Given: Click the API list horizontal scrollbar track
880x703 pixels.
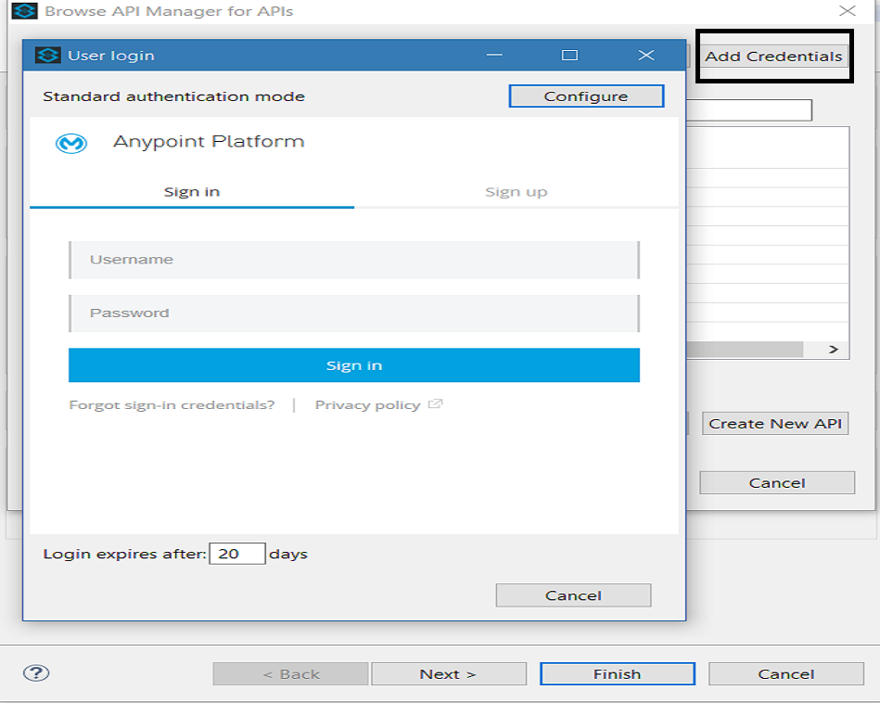Looking at the screenshot, I should pos(745,350).
